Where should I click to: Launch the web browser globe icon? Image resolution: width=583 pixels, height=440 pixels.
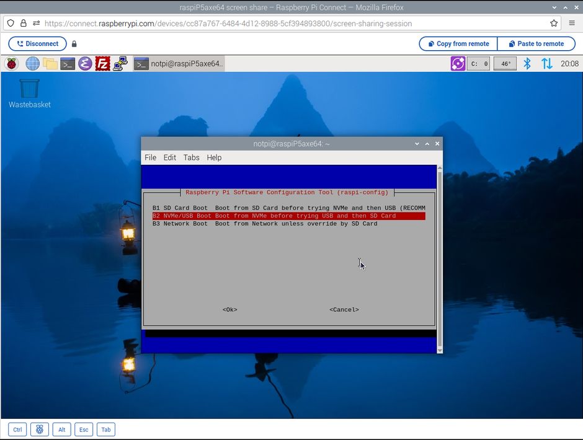pos(32,64)
